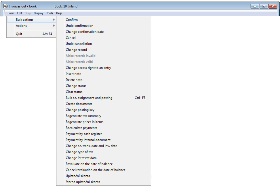This screenshot has height=186, width=280.
Task: Select Delete note
Action: click(x=104, y=80)
